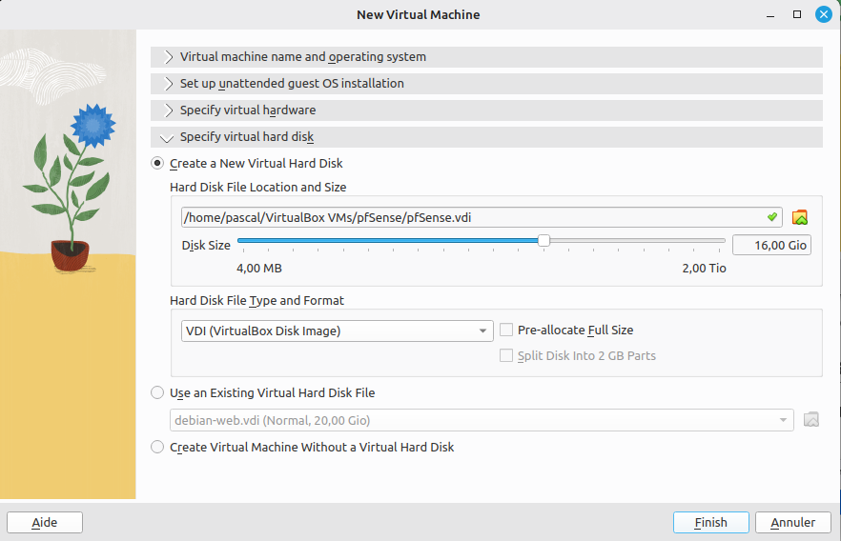
Task: Expand Set up unattended guest OS installation
Action: point(486,84)
